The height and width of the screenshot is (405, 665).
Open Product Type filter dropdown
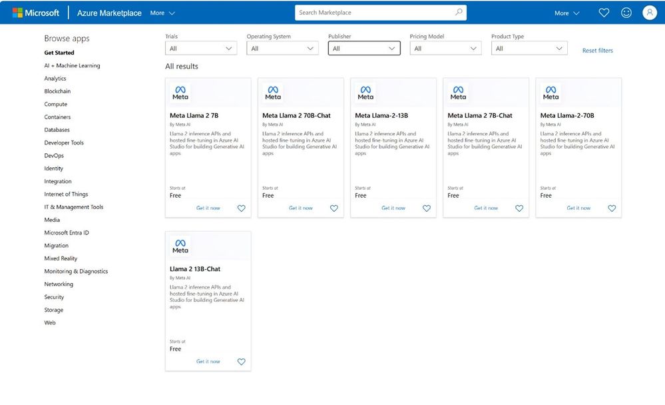pos(529,49)
